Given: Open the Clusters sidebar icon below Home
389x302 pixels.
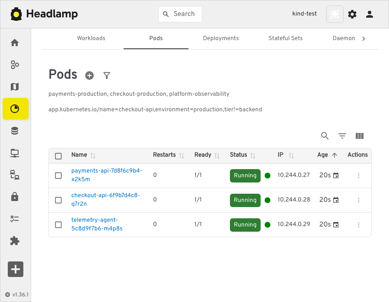Looking at the screenshot, I should point(15,65).
